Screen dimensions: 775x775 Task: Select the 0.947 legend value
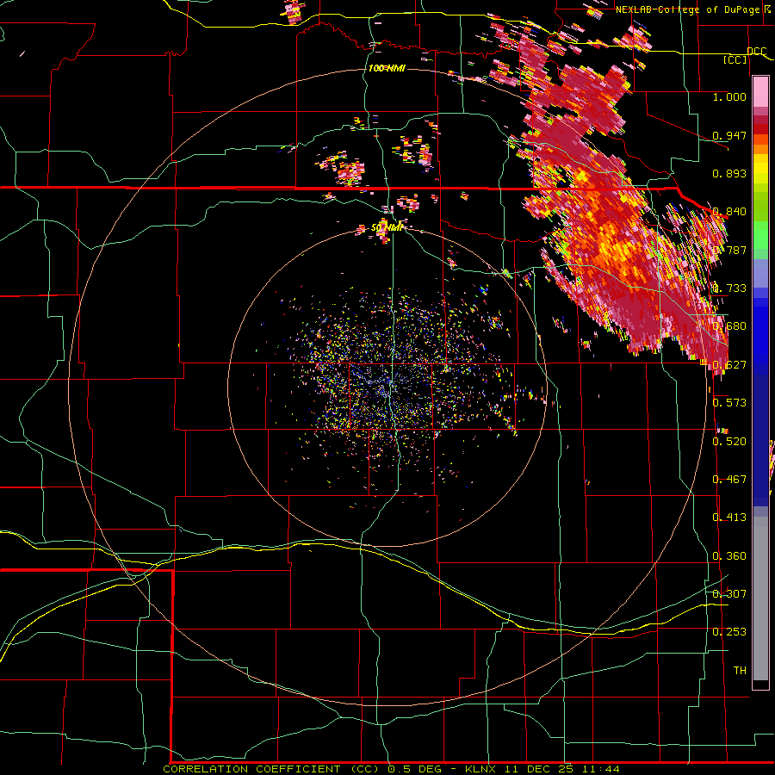[729, 135]
